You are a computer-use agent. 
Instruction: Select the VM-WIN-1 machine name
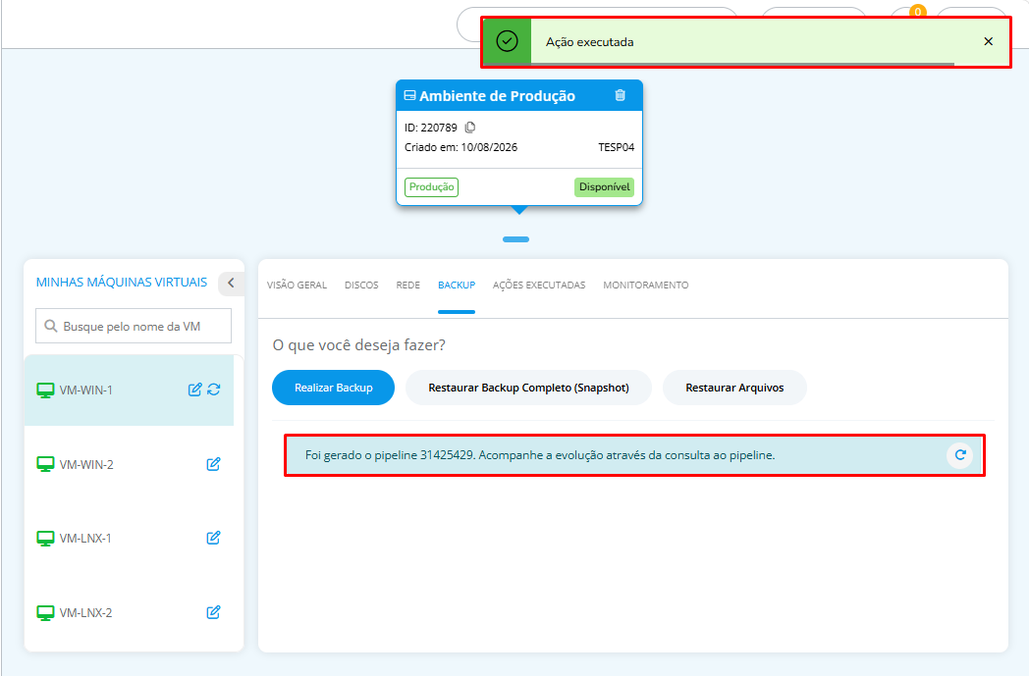(86, 390)
